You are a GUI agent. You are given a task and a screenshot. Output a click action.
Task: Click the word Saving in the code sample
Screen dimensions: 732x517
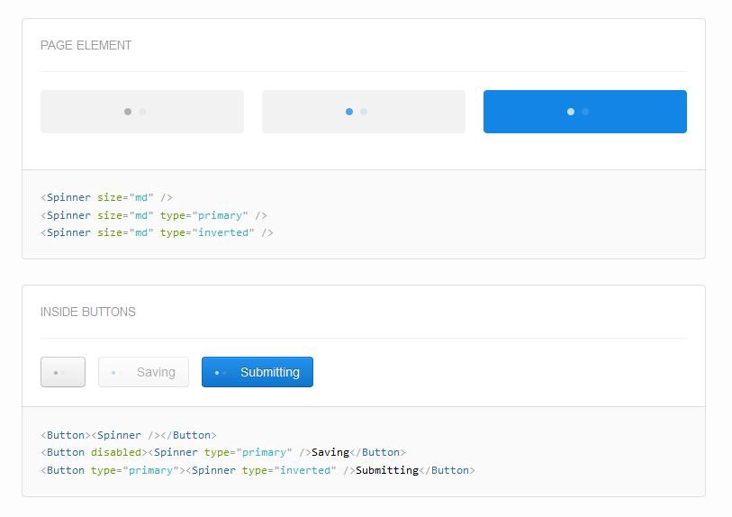click(330, 452)
